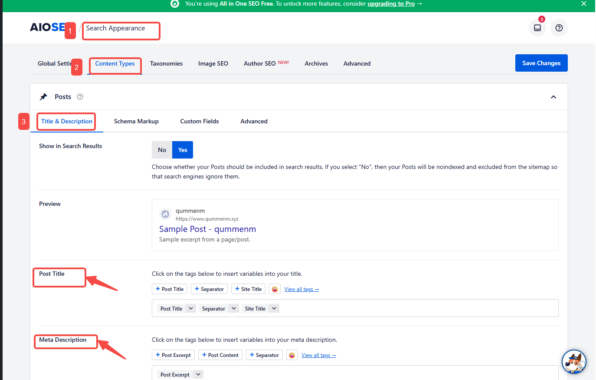Collapse the Posts section
The height and width of the screenshot is (380, 596).
pos(553,96)
